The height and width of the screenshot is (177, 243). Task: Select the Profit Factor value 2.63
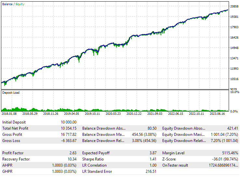(73, 153)
